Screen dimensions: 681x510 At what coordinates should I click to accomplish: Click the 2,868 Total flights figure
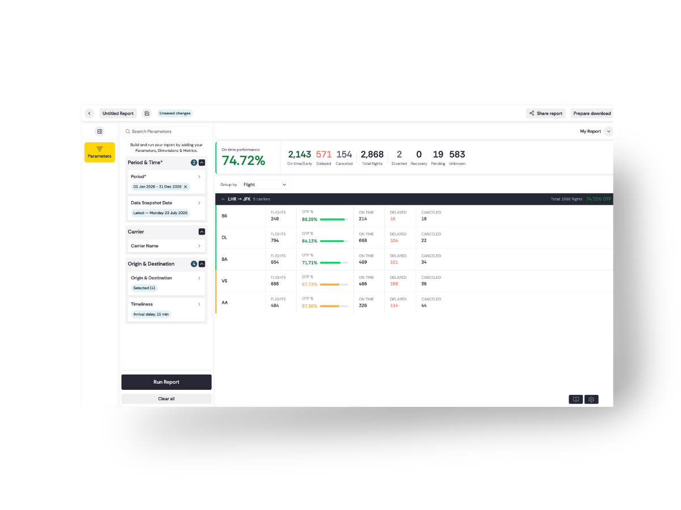pos(372,154)
